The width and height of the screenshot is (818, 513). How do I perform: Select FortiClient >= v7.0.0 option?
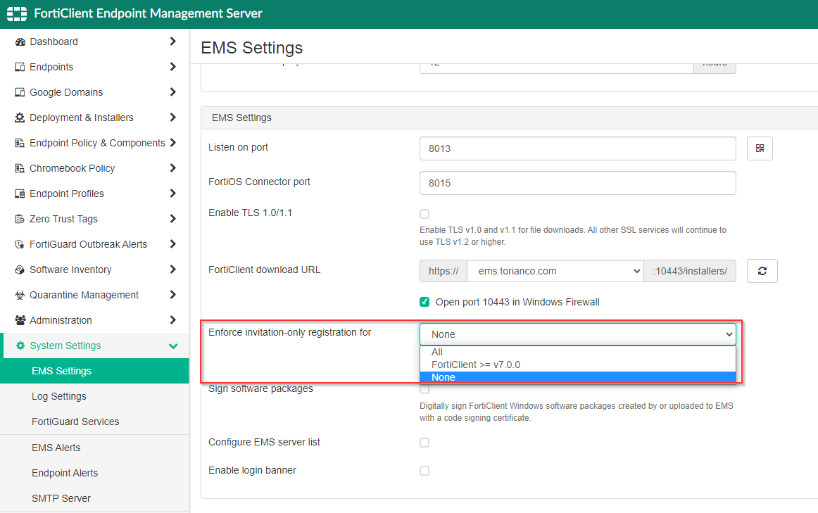pyautogui.click(x=577, y=365)
